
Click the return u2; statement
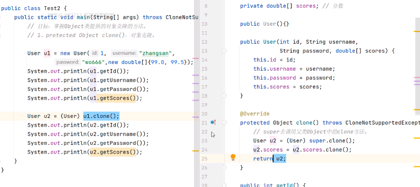click(x=270, y=159)
